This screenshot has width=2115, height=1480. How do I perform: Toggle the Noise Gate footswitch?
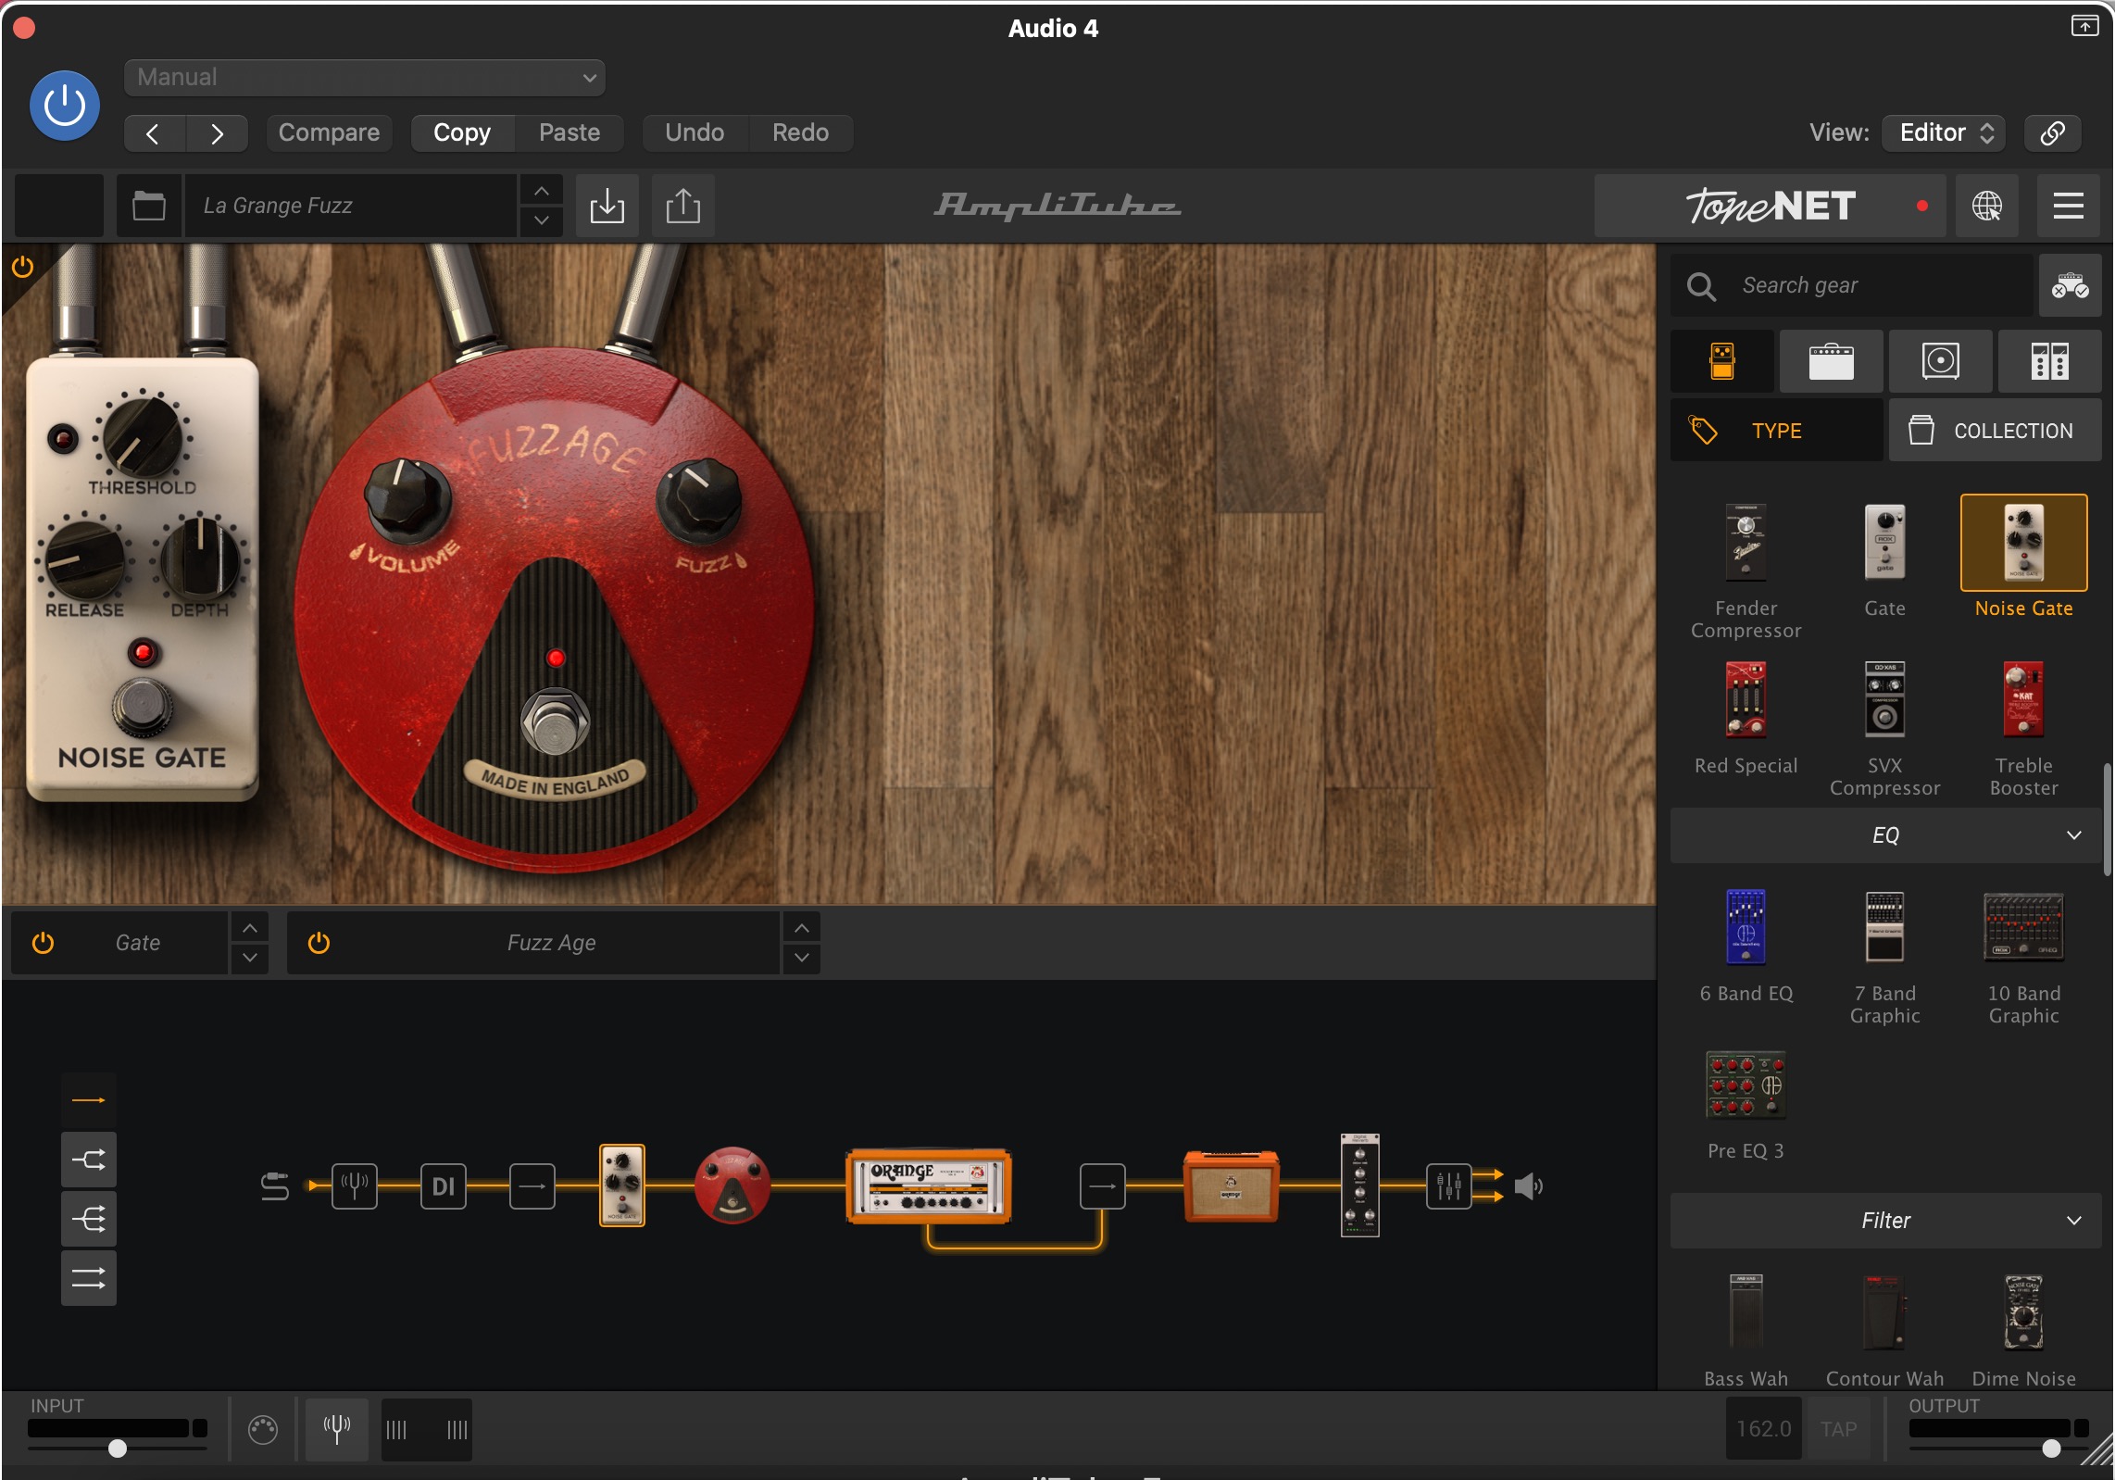[142, 706]
